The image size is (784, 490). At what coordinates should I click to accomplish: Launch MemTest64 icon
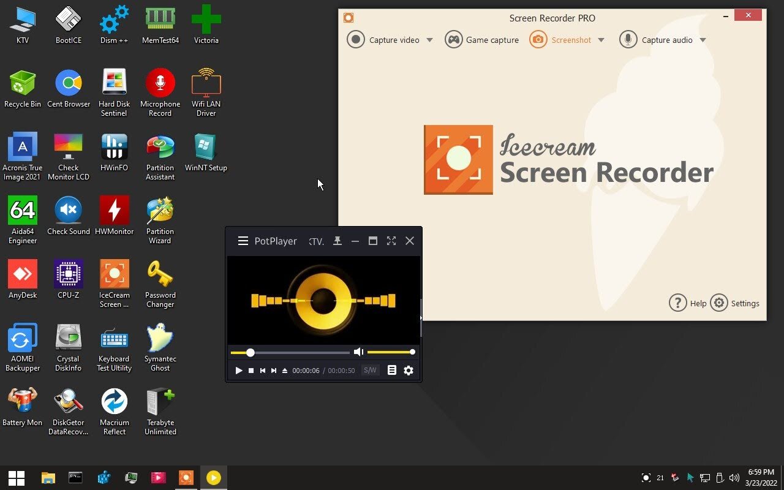[x=160, y=25]
